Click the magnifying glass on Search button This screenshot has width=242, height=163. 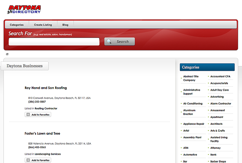tap(109, 42)
